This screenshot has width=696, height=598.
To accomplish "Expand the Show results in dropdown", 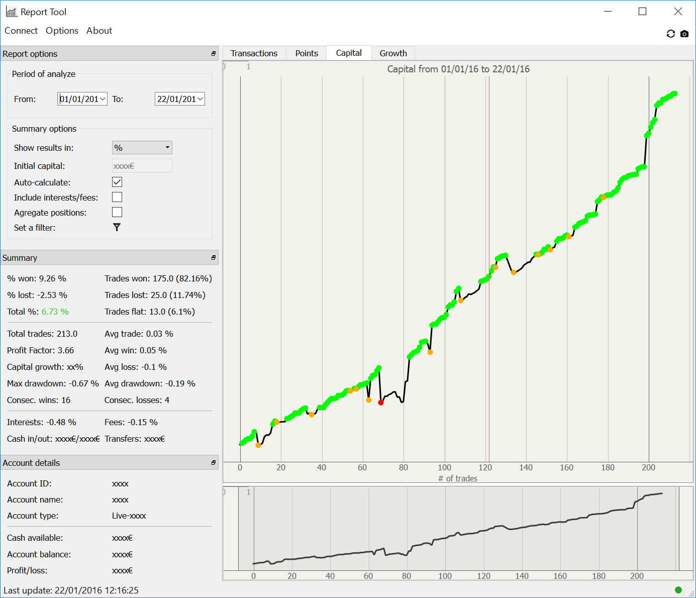I will (x=142, y=148).
